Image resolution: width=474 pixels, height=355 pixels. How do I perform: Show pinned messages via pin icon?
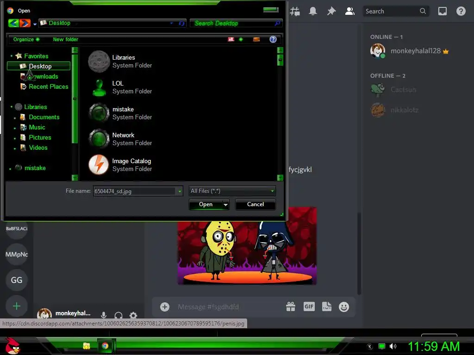[331, 12]
